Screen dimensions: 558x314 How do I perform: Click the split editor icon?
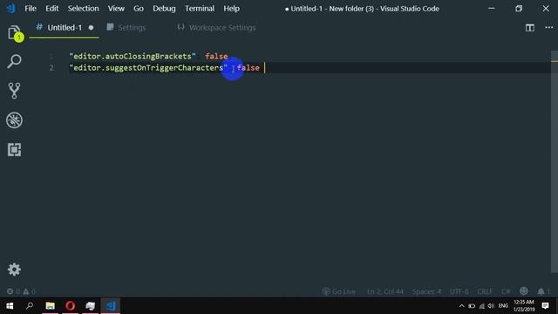(530, 28)
